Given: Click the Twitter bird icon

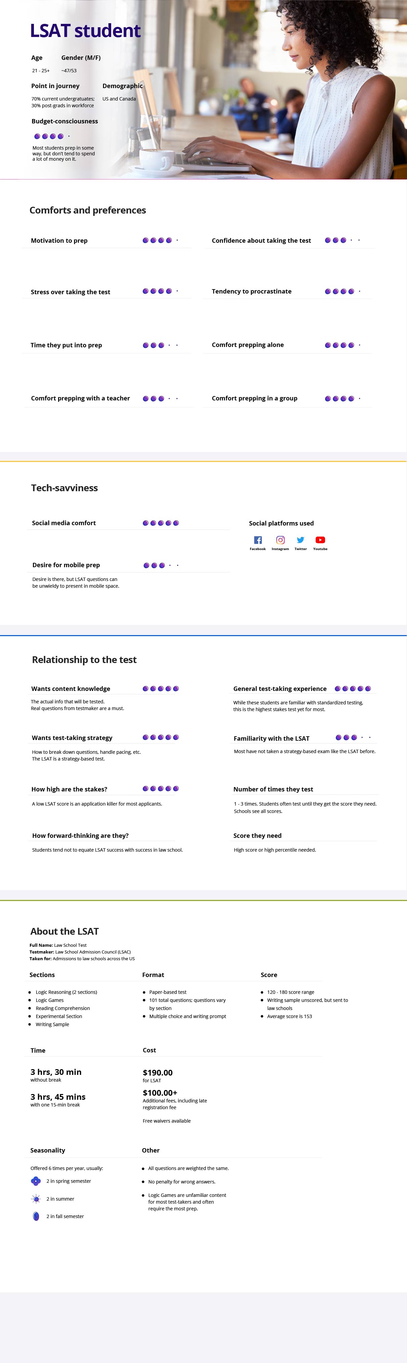Looking at the screenshot, I should pyautogui.click(x=300, y=540).
